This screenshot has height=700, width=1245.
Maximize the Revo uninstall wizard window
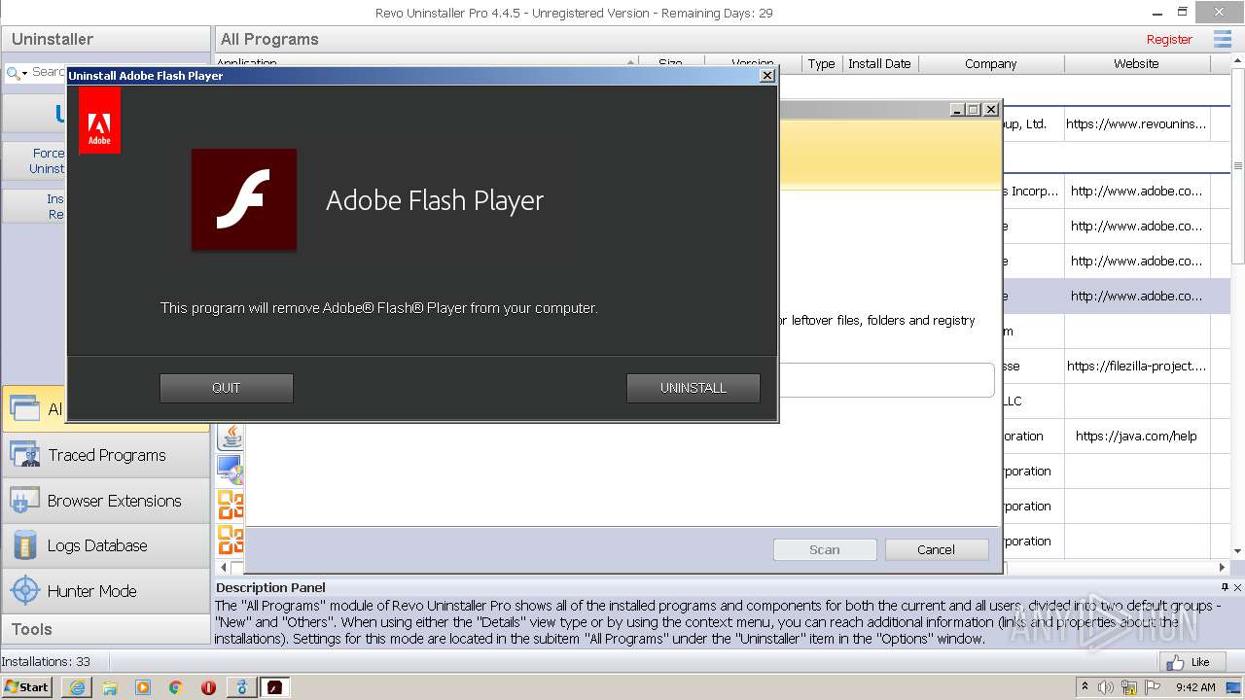coord(974,110)
